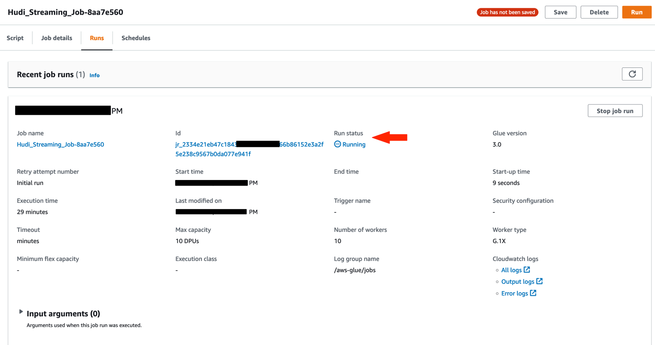Stop the current job run
Viewport: 655px width, 345px height.
coord(615,111)
